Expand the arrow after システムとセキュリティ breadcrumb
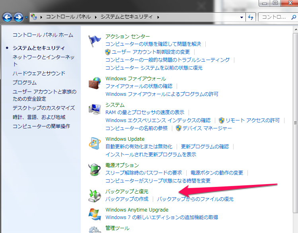Image resolution: width=298 pixels, height=233 pixels. [x=158, y=17]
